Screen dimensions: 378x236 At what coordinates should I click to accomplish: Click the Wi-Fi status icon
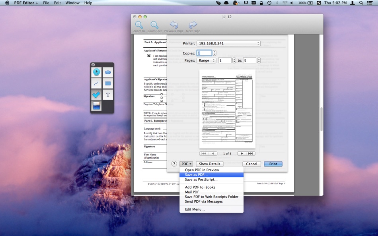[x=285, y=3]
